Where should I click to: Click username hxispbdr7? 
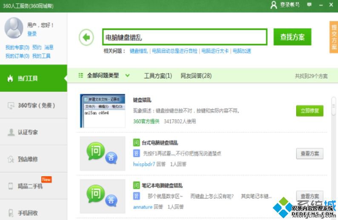(144, 164)
